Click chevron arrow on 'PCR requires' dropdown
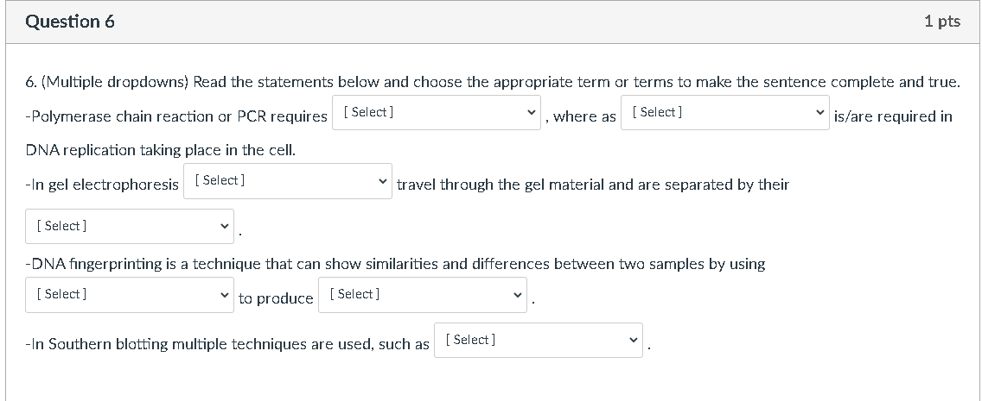The image size is (982, 401). pyautogui.click(x=531, y=113)
